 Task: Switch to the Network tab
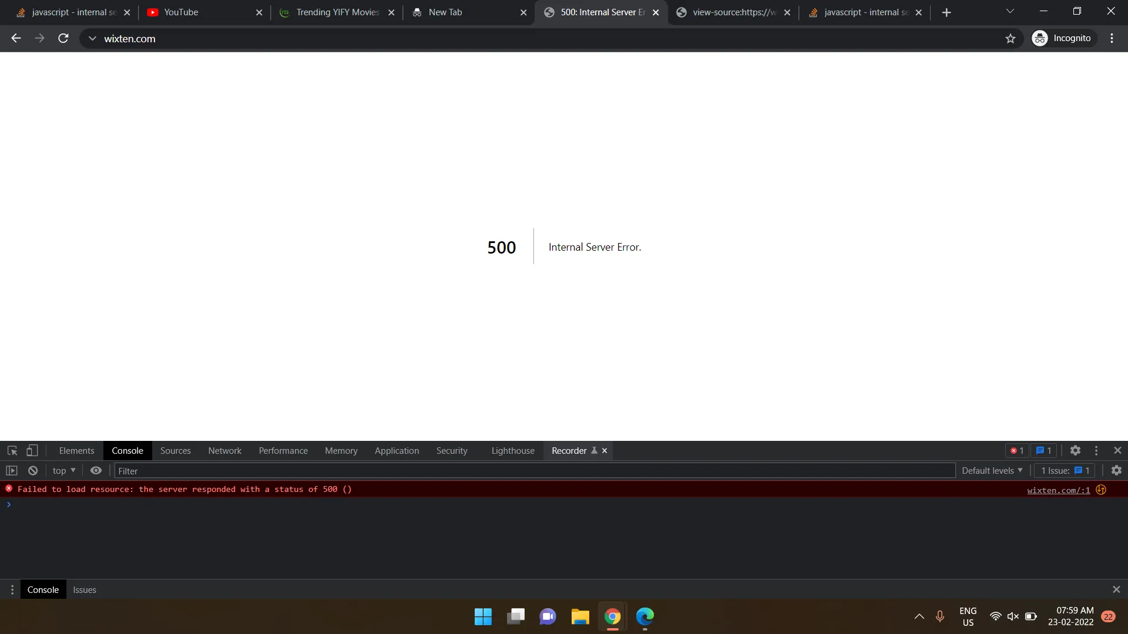point(224,451)
